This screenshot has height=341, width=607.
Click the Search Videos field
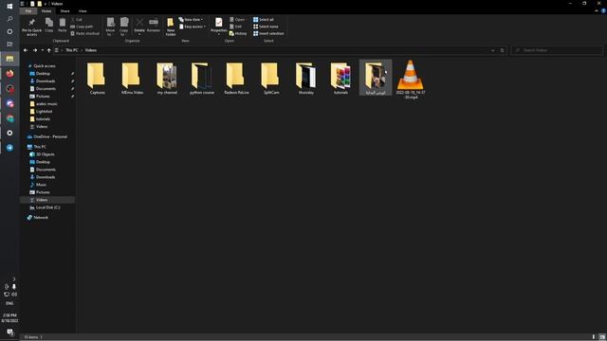(x=557, y=50)
